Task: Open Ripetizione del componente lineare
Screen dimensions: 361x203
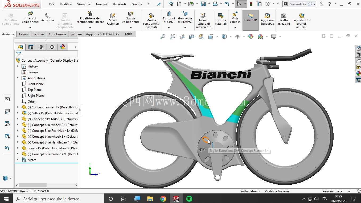Action: (90, 18)
